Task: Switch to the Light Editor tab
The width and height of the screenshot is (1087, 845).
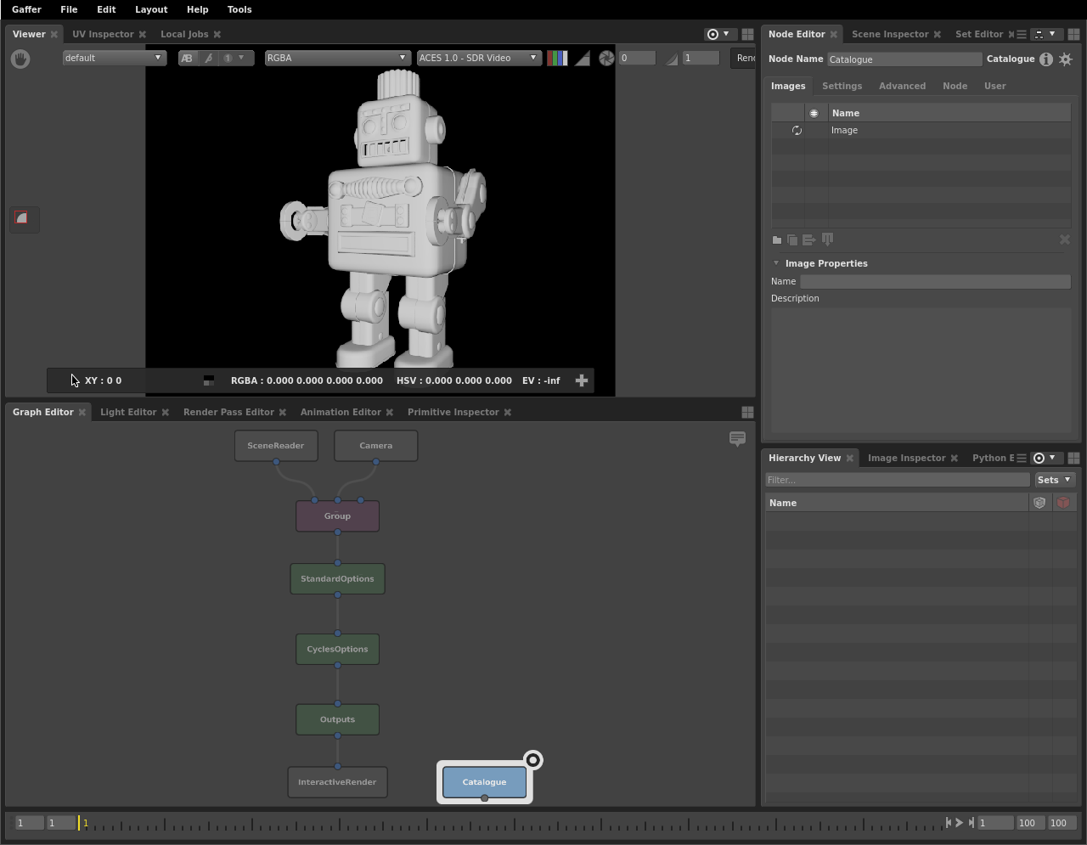Action: [x=128, y=412]
